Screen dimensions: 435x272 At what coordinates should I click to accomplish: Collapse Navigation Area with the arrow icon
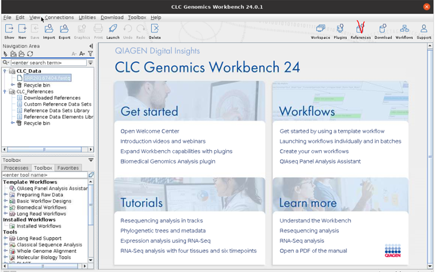point(91,46)
